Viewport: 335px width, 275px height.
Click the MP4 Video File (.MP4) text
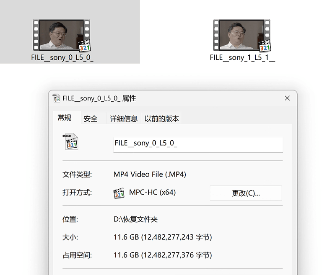150,174
